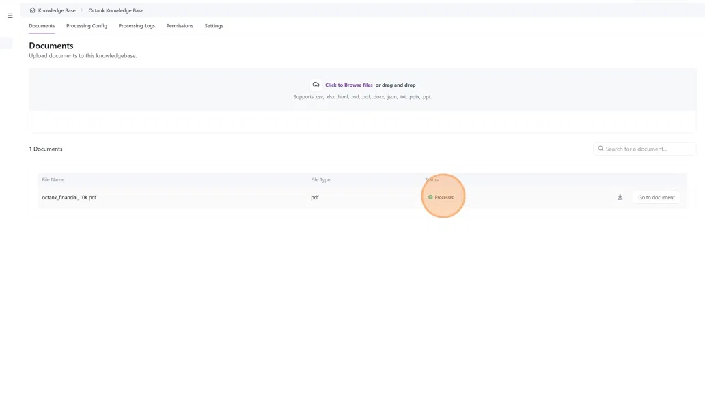Download octank_financial_10K.pdf via download icon
The height and width of the screenshot is (393, 705).
pos(620,197)
